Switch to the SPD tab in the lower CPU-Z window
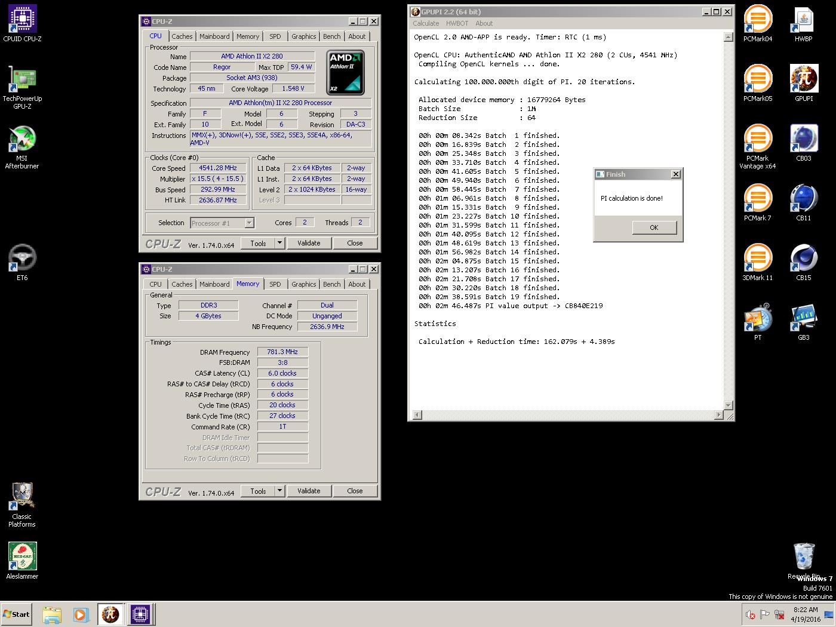836x627 pixels. [275, 284]
